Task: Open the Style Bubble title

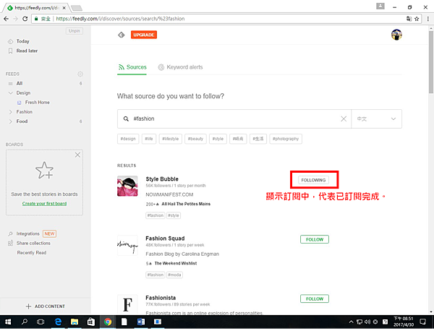Action: coord(162,179)
